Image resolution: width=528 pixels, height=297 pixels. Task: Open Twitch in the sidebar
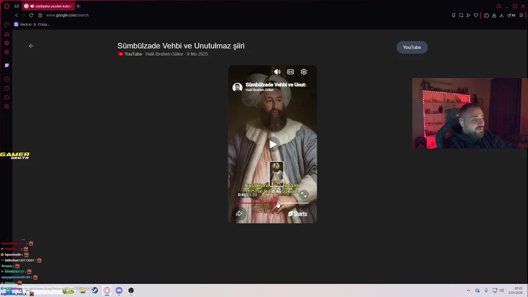[x=7, y=65]
